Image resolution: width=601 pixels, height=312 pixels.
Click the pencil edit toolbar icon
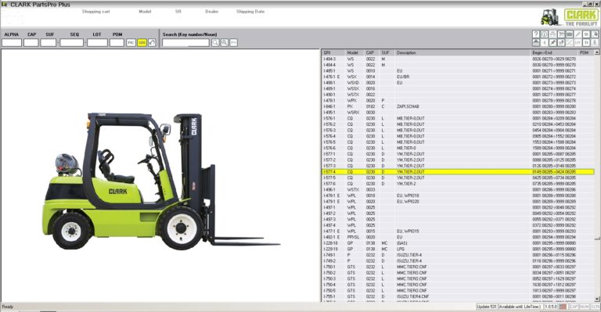coord(578,34)
